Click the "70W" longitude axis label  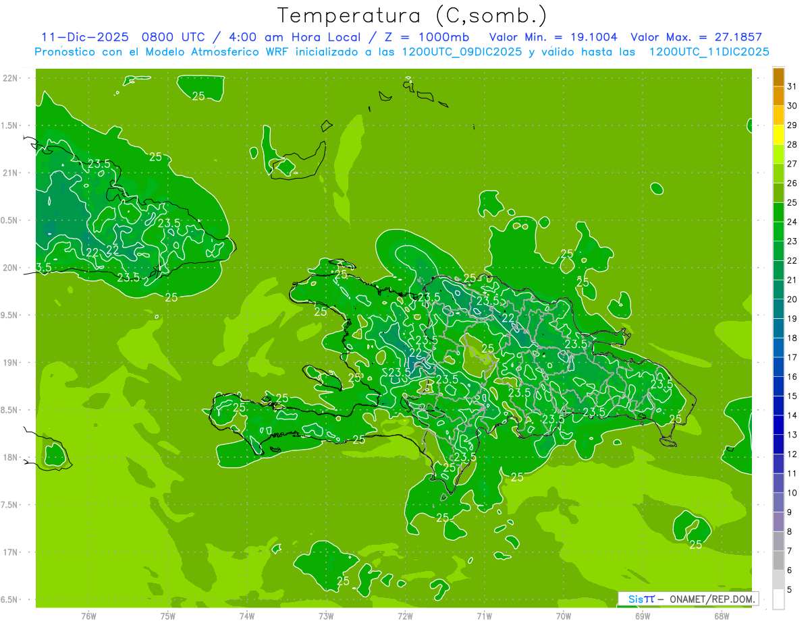tap(563, 616)
